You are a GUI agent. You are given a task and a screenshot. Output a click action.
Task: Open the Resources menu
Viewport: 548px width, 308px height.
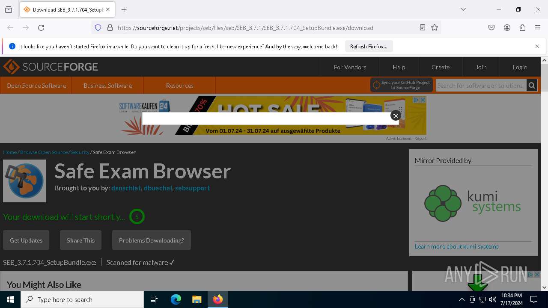(x=179, y=86)
